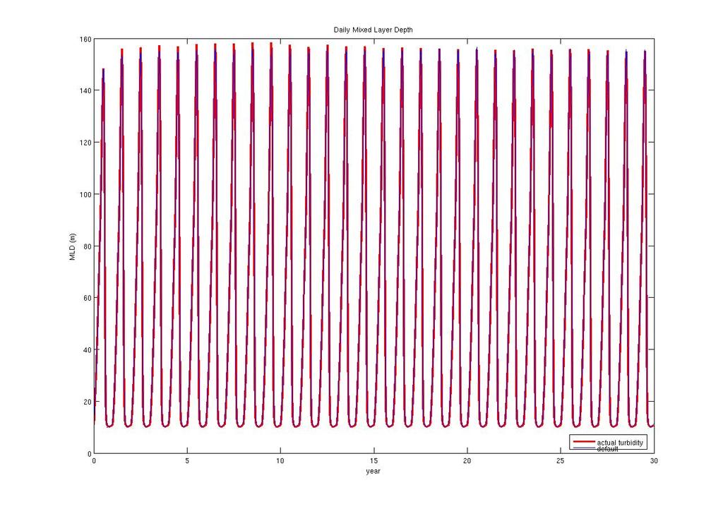This screenshot has width=723, height=509.
Task: Select the 'MLD (m)' y-axis label
Action: pyautogui.click(x=73, y=246)
